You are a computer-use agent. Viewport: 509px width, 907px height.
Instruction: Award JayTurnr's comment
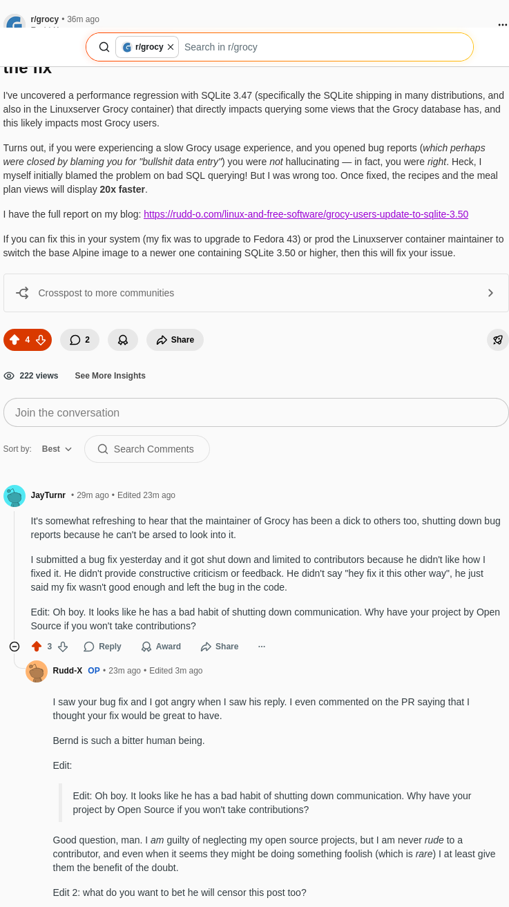(x=160, y=647)
